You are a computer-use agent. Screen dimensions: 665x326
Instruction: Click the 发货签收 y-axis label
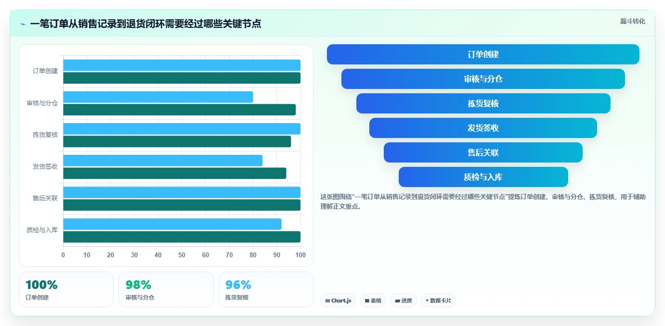coord(45,166)
